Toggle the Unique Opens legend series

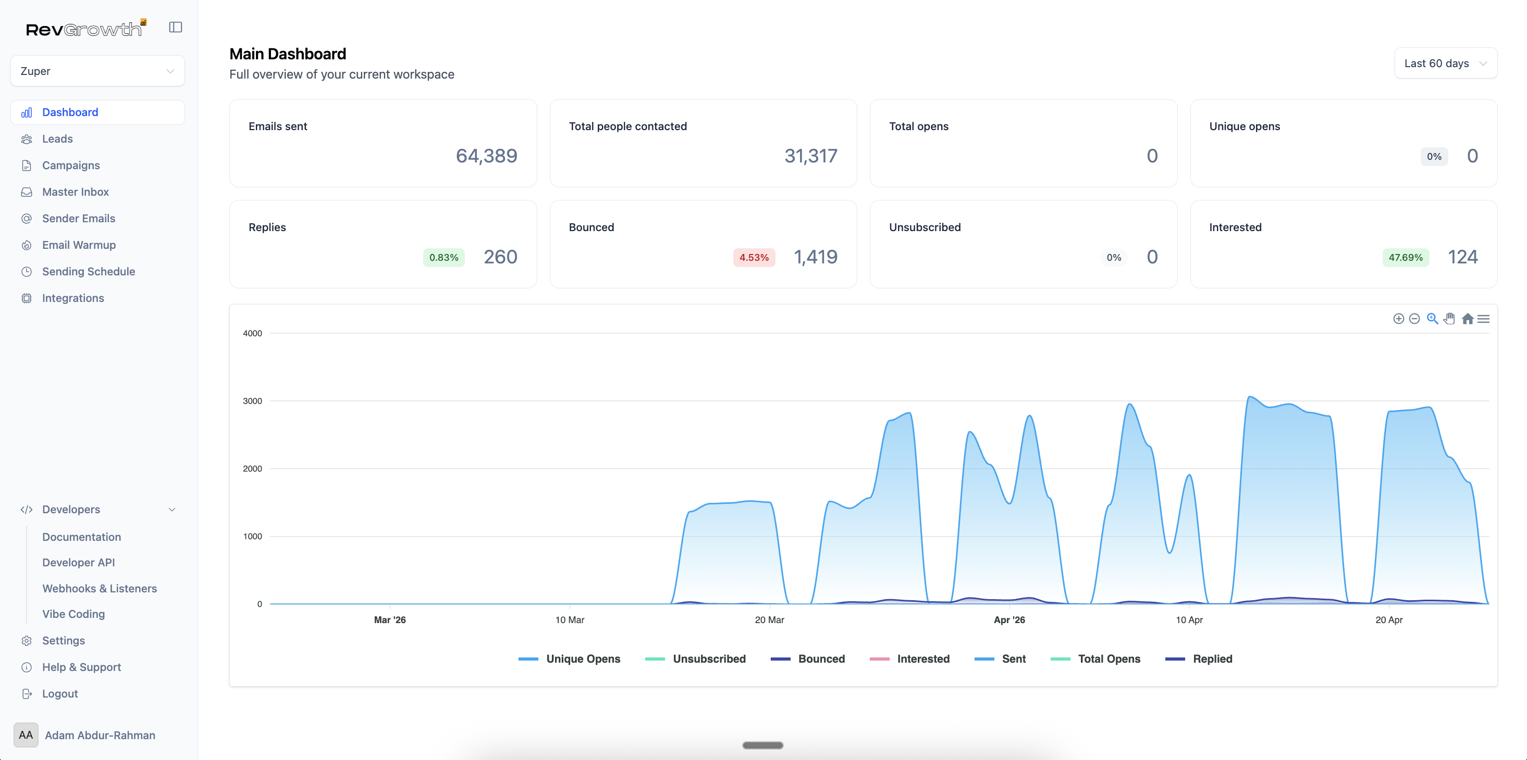(x=569, y=659)
